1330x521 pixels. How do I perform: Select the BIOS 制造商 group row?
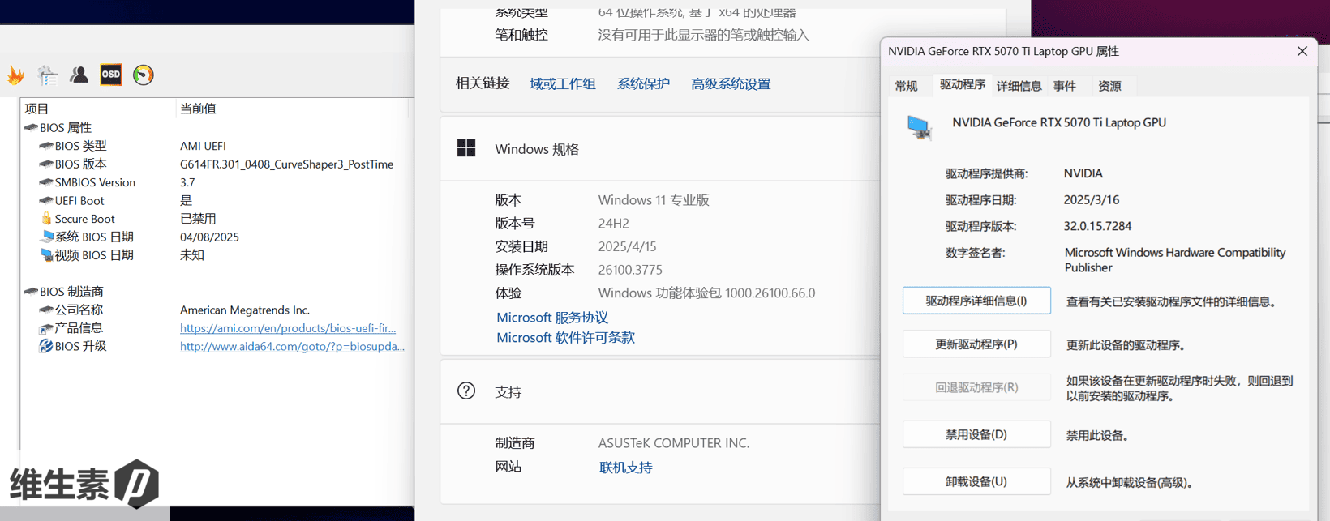tap(71, 292)
